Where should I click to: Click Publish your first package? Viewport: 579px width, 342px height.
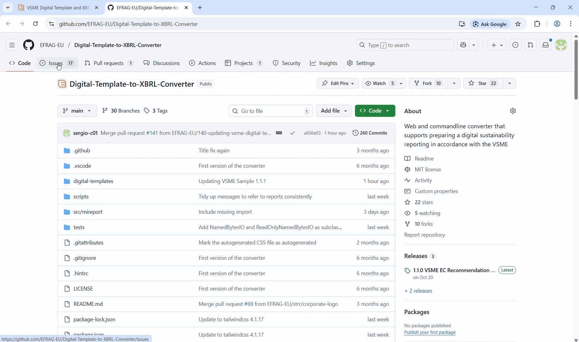point(430,332)
